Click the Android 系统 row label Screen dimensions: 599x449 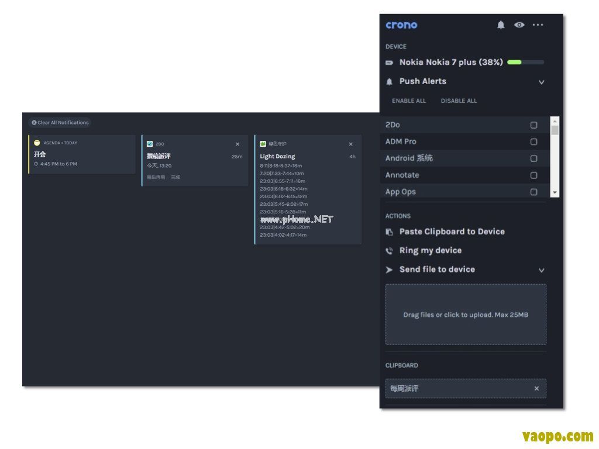pyautogui.click(x=409, y=158)
